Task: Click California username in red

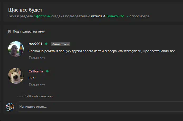Action: coord(36,71)
